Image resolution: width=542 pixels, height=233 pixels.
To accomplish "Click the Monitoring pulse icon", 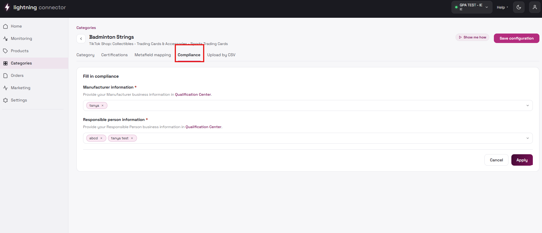I will [x=5, y=39].
